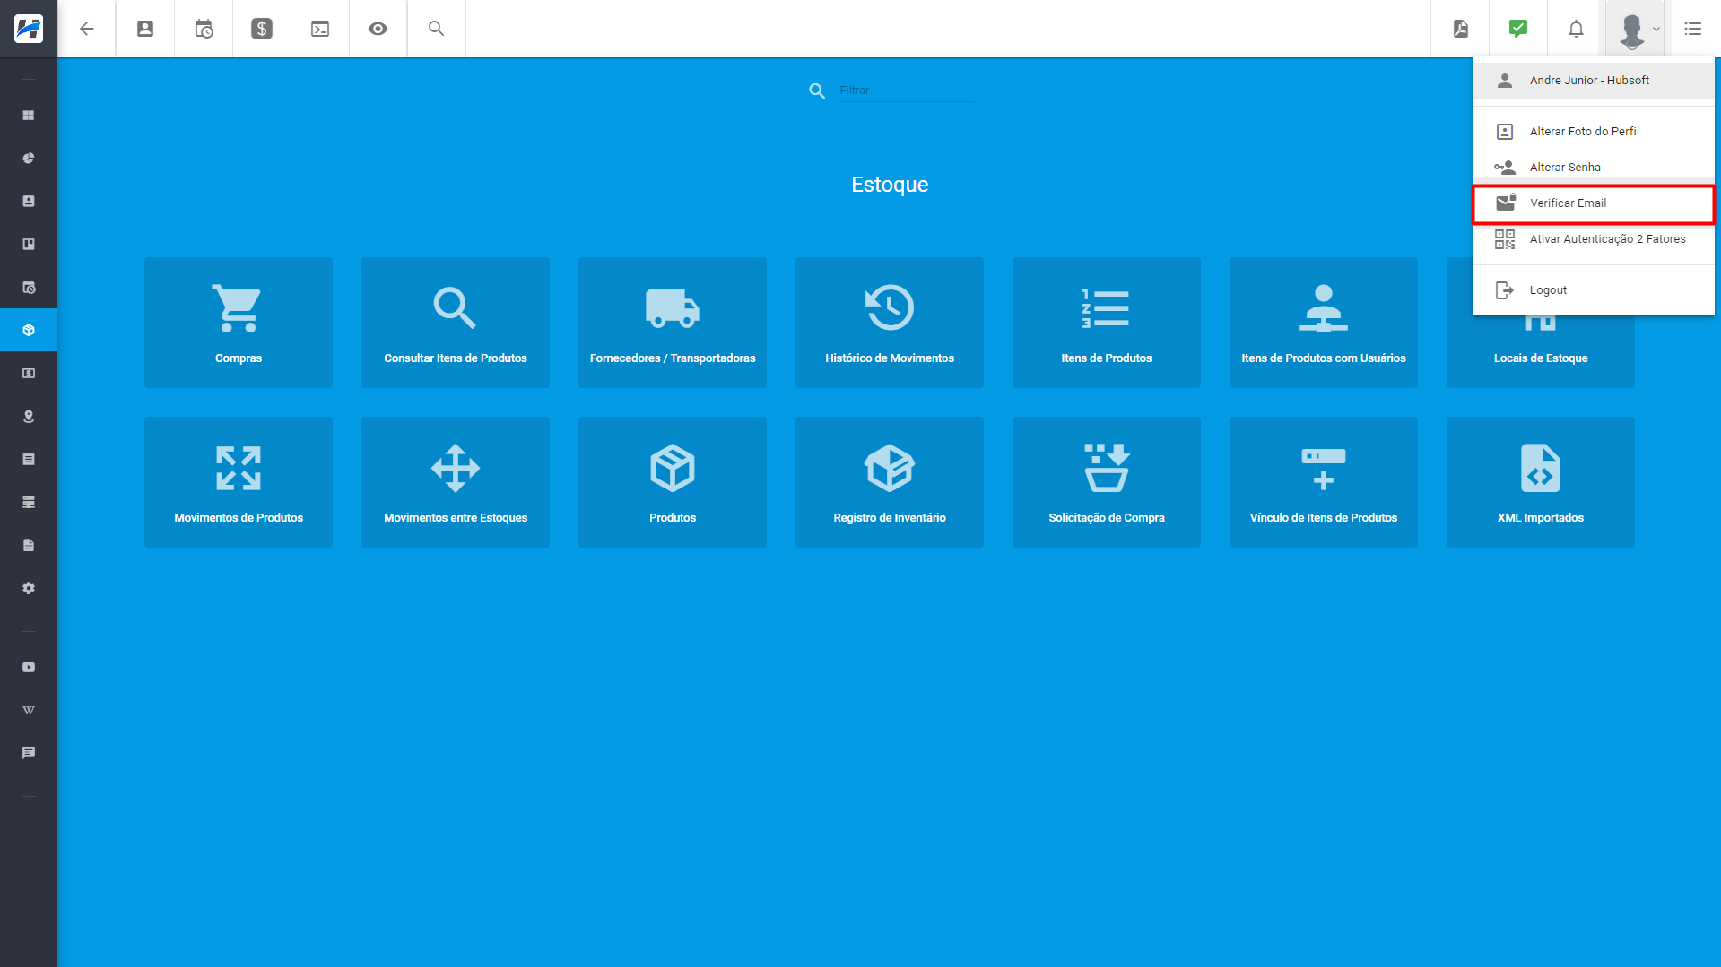Open the contact card icon in top toolbar
This screenshot has height=967, width=1721.
[145, 29]
